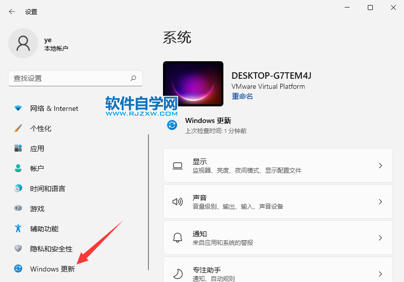Expand the 显示 settings chevron

coord(380,166)
